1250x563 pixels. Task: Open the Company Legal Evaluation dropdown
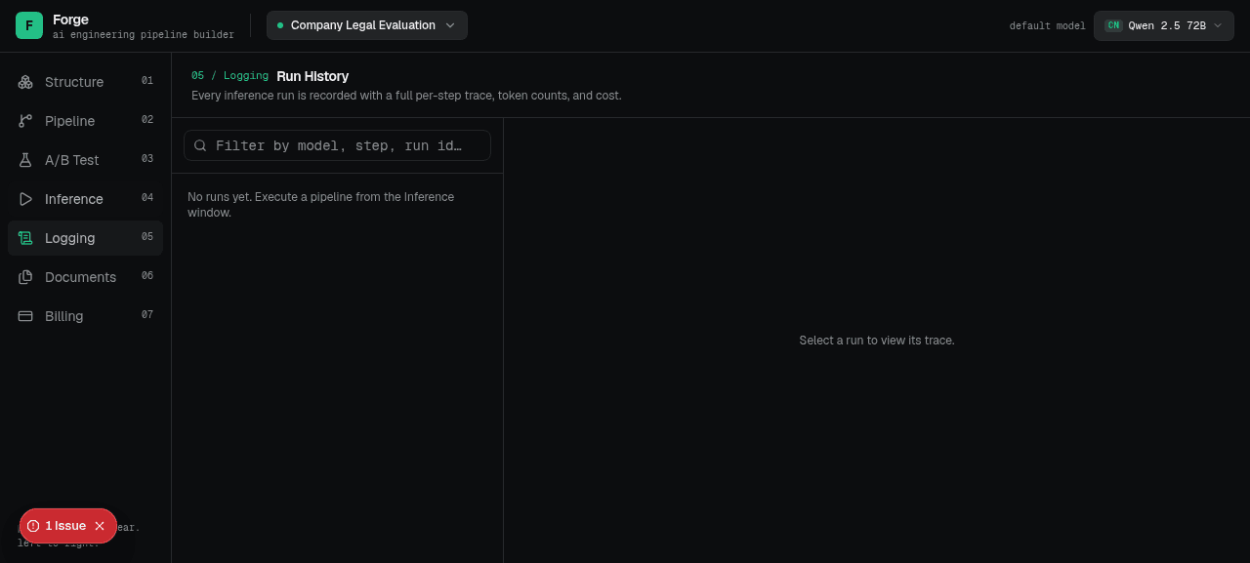click(367, 25)
